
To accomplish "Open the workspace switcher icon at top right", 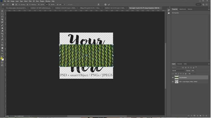I will (x=207, y=5).
